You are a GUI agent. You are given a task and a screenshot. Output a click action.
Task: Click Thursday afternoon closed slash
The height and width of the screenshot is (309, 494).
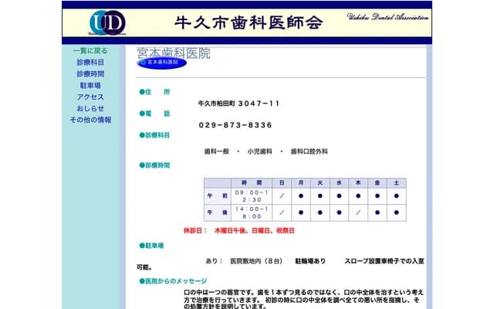pyautogui.click(x=358, y=213)
